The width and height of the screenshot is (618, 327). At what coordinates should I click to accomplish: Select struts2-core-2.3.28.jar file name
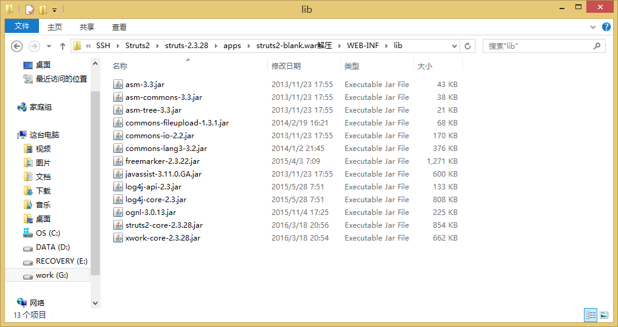pyautogui.click(x=164, y=225)
